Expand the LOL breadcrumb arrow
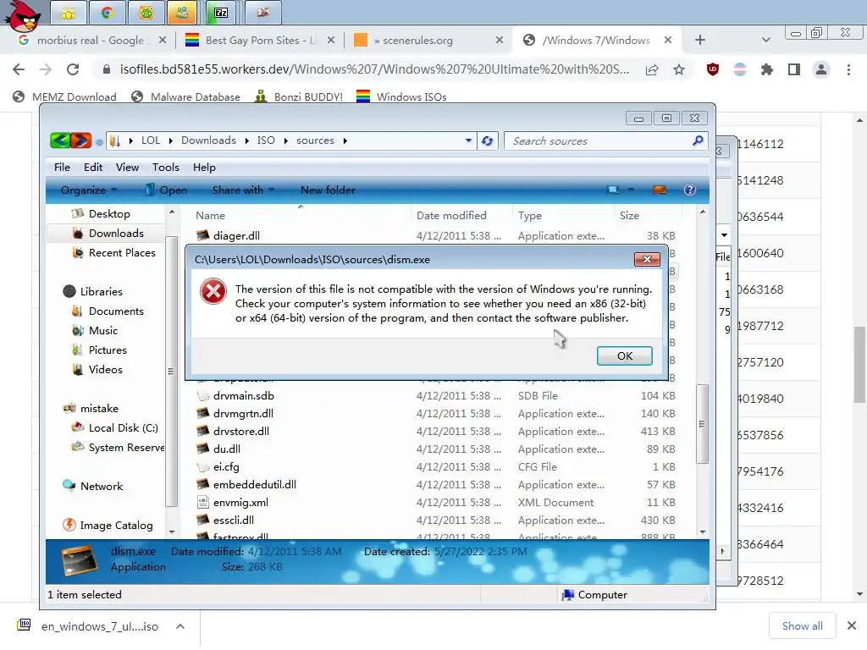The height and width of the screenshot is (650, 867). click(171, 140)
